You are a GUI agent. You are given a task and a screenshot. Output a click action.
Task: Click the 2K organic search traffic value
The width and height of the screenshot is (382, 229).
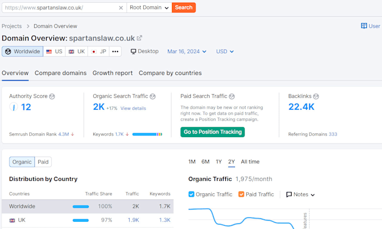[99, 107]
